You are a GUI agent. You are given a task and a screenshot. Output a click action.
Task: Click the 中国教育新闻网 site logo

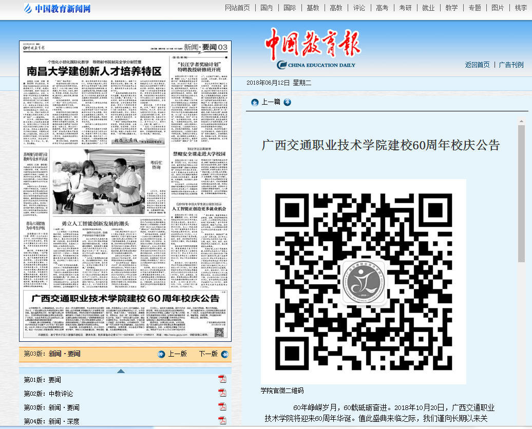pos(57,9)
